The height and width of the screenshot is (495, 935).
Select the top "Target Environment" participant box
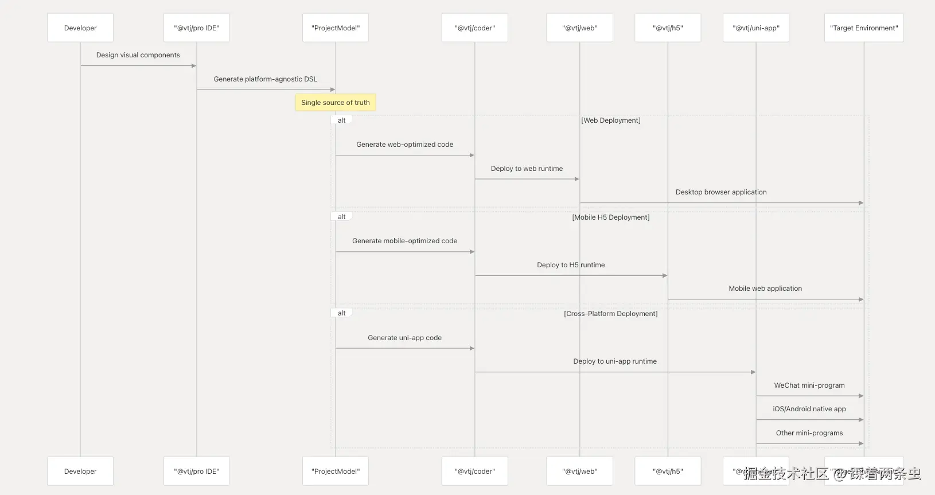pyautogui.click(x=864, y=28)
